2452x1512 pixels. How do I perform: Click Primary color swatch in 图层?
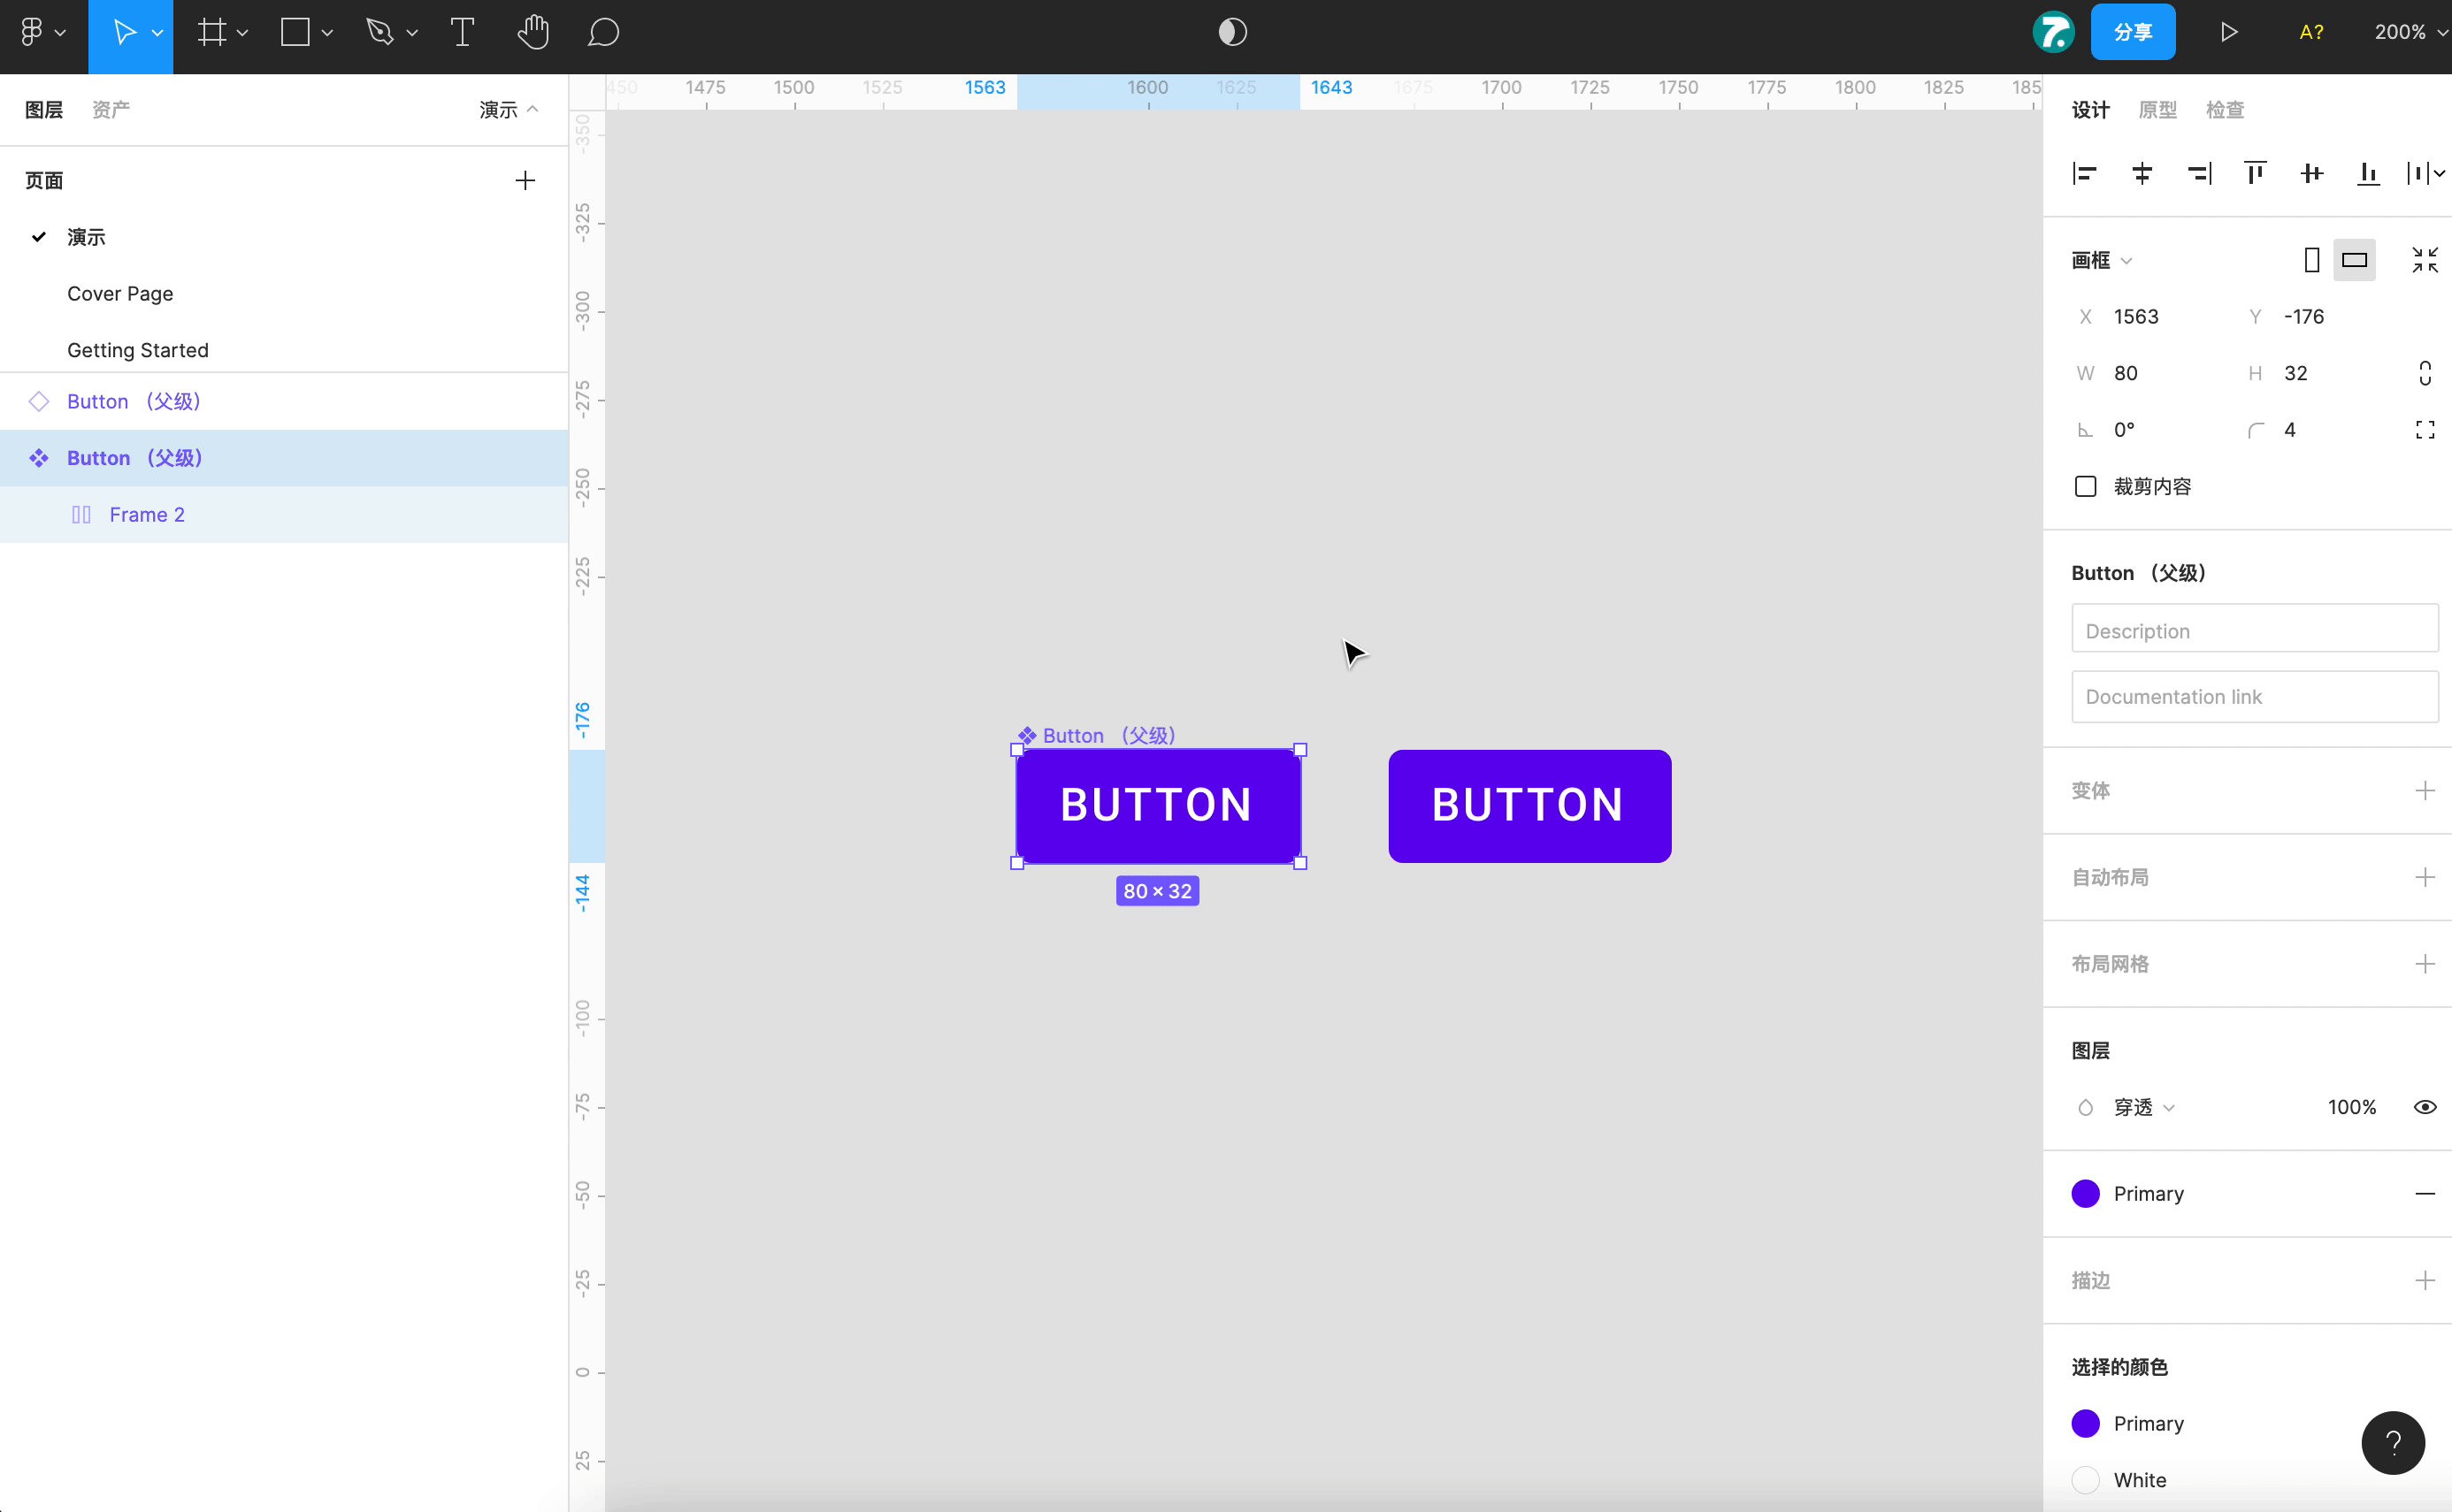point(2086,1192)
